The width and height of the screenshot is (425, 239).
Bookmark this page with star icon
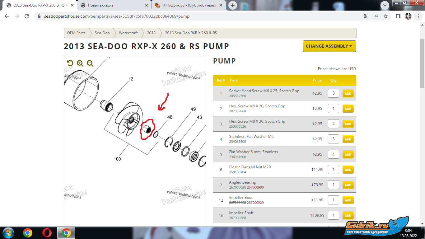coord(386,16)
